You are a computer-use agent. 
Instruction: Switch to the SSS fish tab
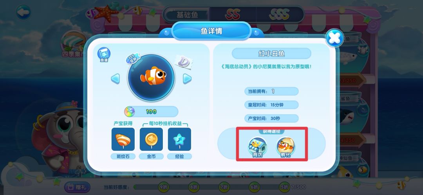(280, 14)
